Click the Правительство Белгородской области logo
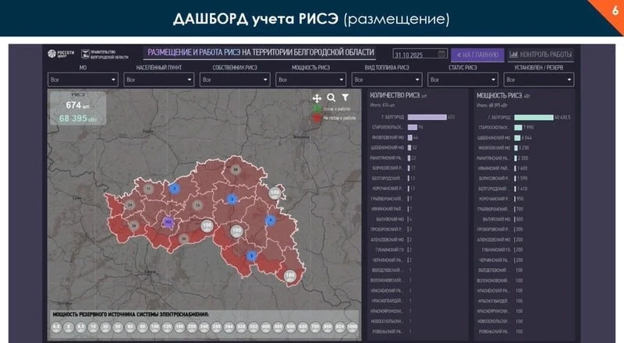This screenshot has width=624, height=343. click(101, 54)
